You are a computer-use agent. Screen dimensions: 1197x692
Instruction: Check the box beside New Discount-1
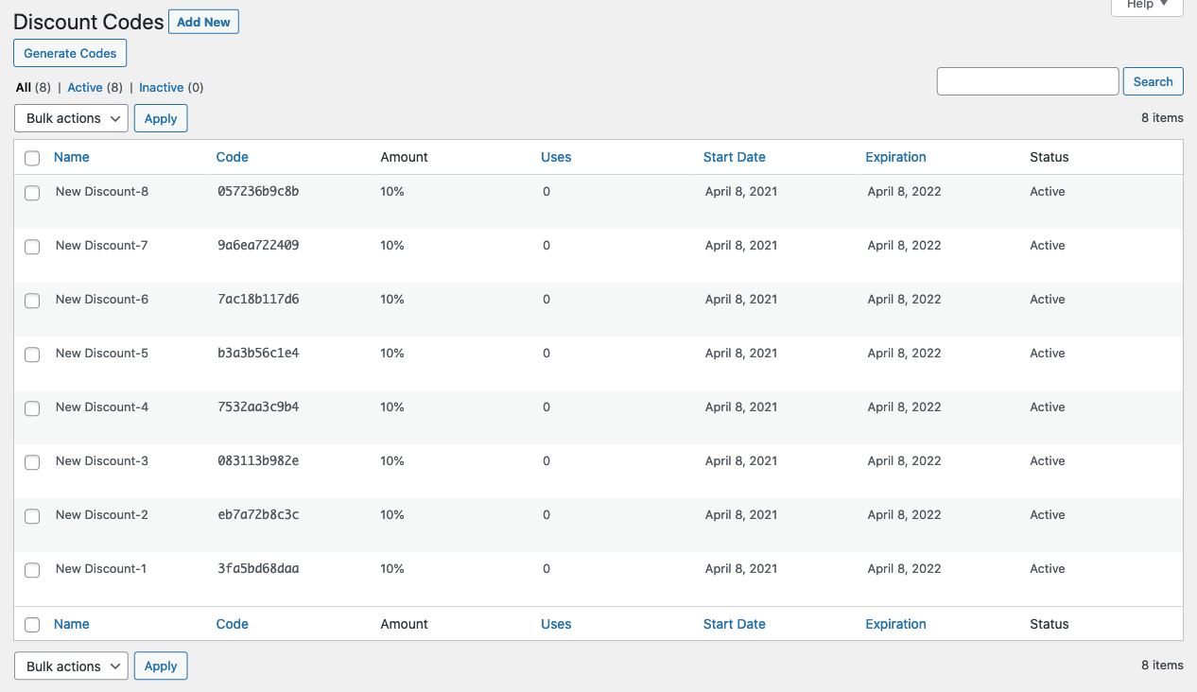32,570
